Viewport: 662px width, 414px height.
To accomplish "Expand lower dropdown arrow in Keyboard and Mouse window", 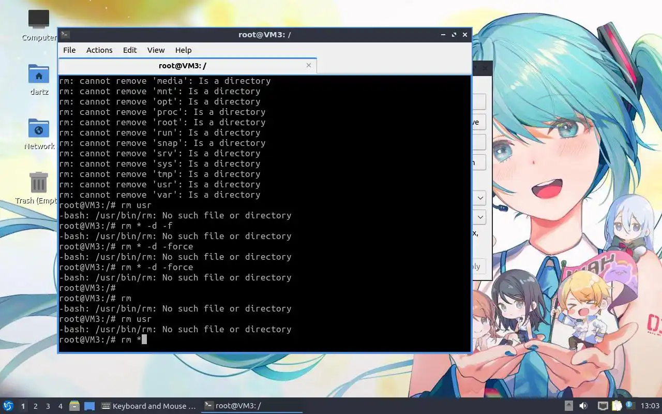I will 480,217.
